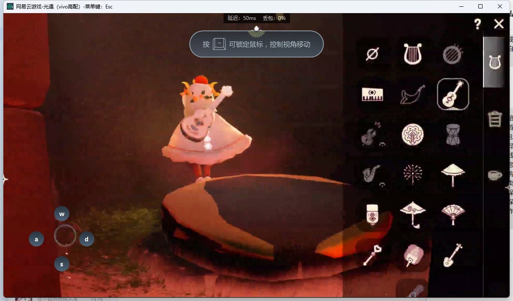Click the character holding the guitar
Viewport: 513px width, 301px height.
pos(206,129)
